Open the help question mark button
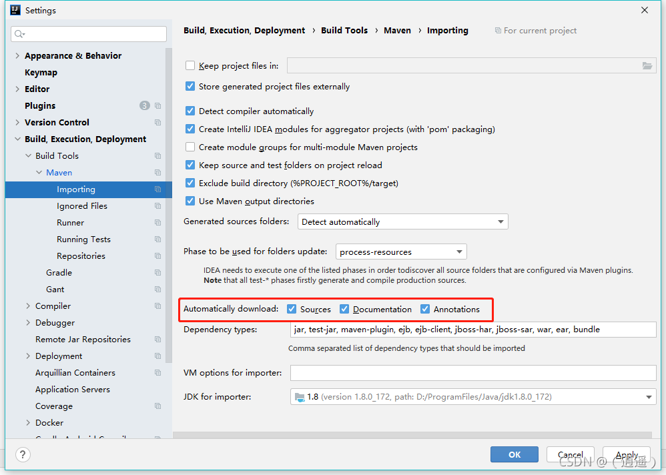 click(x=23, y=454)
